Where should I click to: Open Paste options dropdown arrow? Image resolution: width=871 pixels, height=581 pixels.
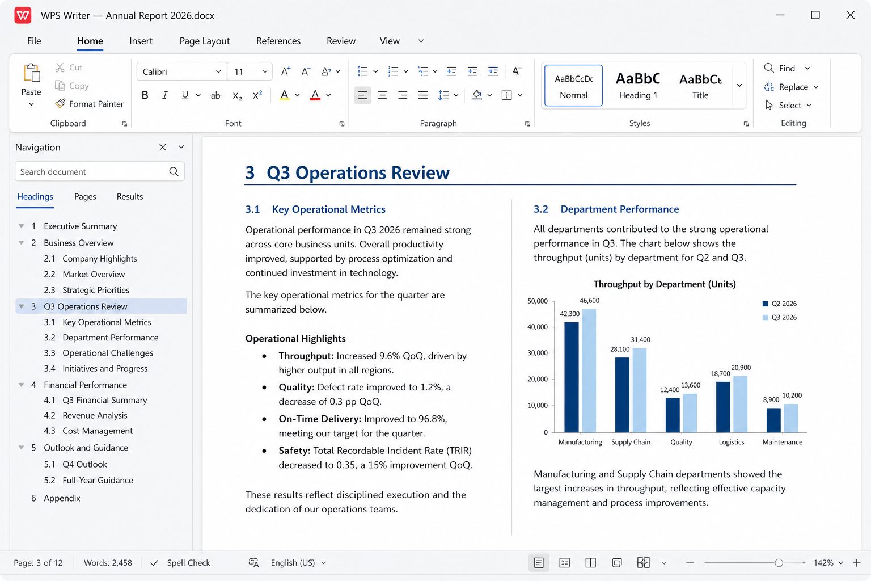pyautogui.click(x=31, y=104)
